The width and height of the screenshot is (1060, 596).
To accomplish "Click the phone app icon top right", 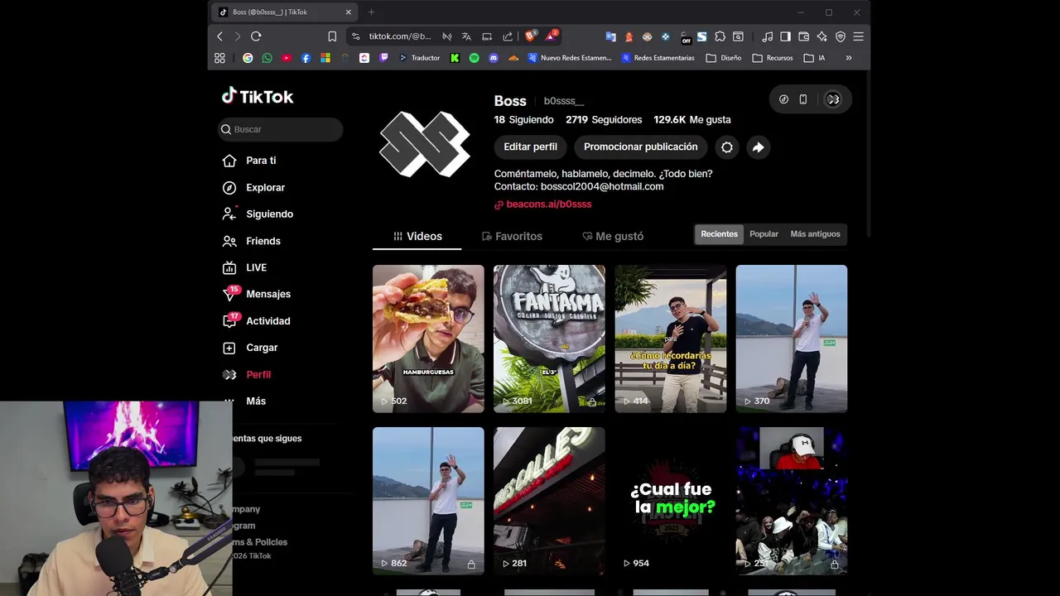I will [x=803, y=99].
